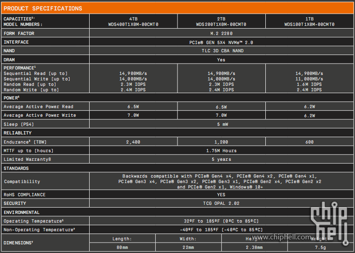Click the 1TB power write value 6.2W
This screenshot has height=253, width=355.
point(309,116)
